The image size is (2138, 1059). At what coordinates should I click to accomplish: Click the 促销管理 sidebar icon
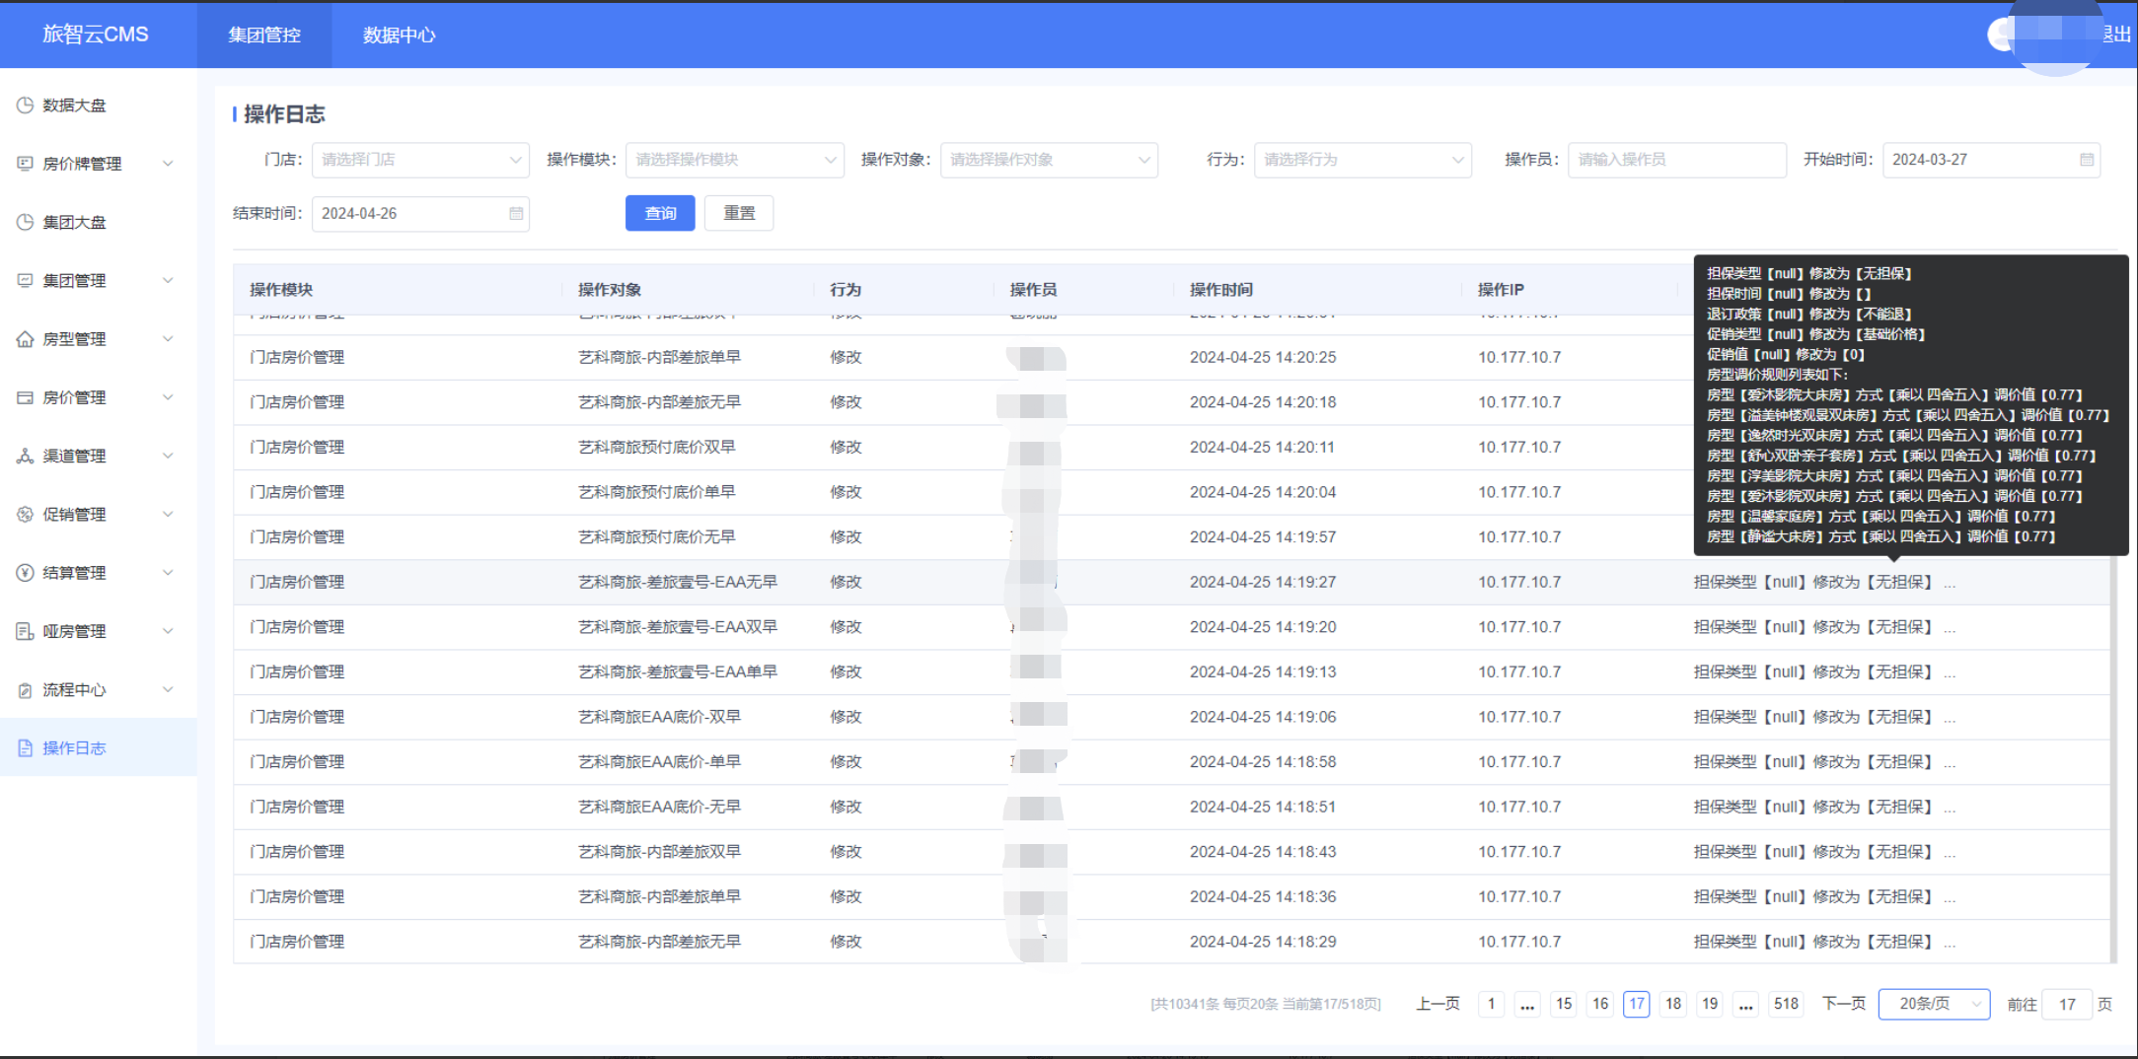[25, 514]
